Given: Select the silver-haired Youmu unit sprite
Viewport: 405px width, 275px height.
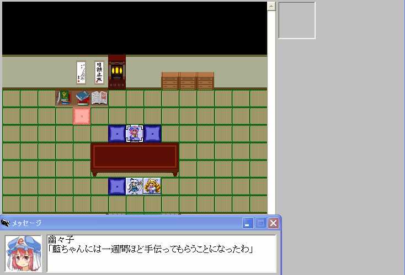Looking at the screenshot, I should [x=134, y=186].
